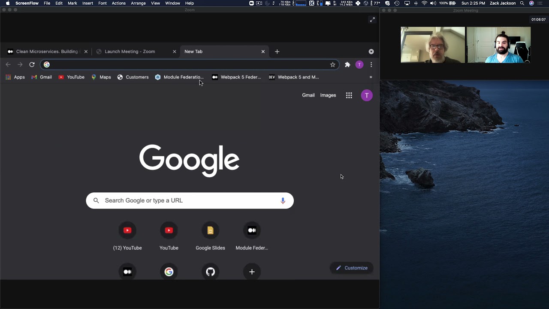Open the ScreenFlow application menu
The width and height of the screenshot is (549, 309).
point(27,3)
